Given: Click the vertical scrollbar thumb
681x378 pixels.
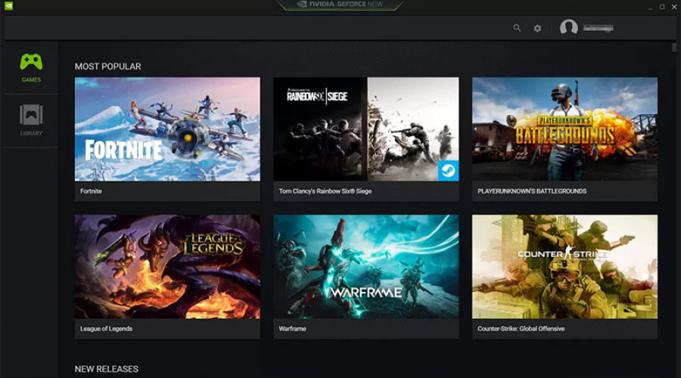Looking at the screenshot, I should tap(674, 47).
